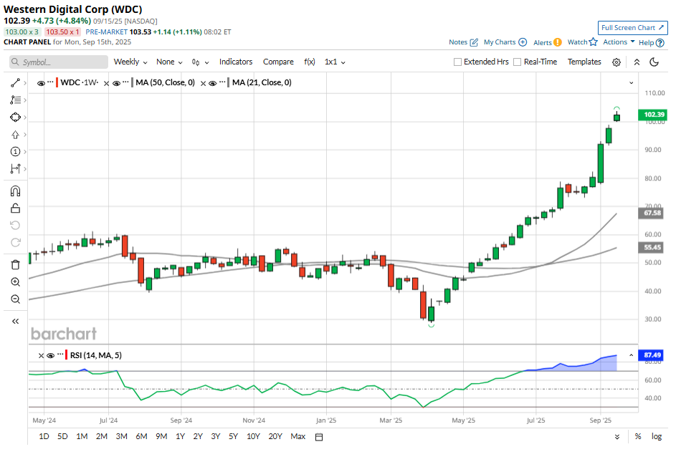Select the 6M time range
The height and width of the screenshot is (457, 676).
coord(141,436)
